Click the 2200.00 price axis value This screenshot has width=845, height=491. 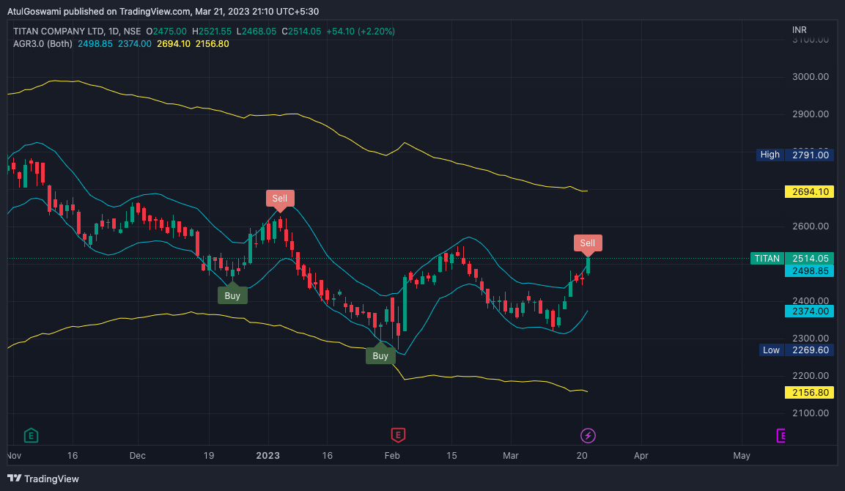pyautogui.click(x=811, y=376)
